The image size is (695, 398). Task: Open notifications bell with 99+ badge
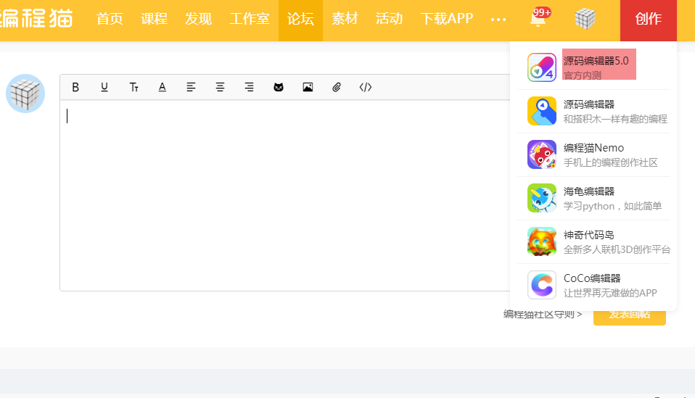click(x=539, y=18)
